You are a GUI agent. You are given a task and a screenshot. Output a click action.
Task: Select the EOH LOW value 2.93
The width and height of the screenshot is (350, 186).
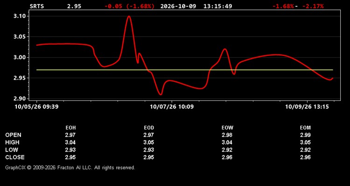tap(70, 150)
